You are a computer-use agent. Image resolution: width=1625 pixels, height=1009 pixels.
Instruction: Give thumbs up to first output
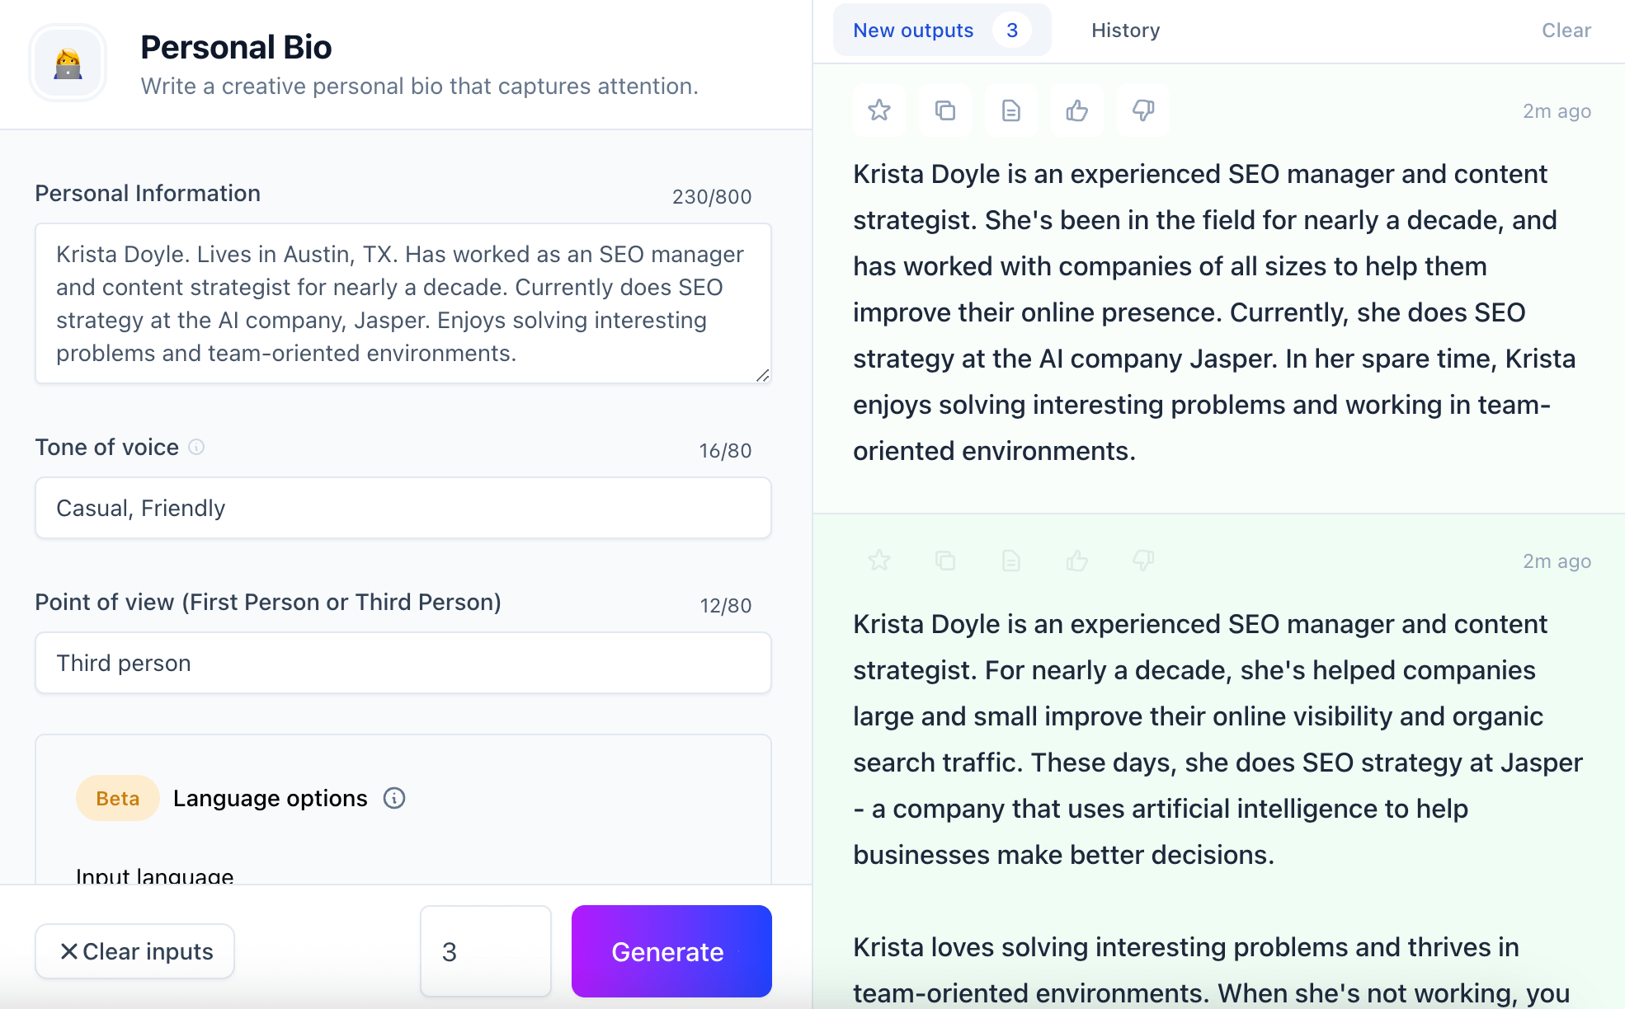click(1077, 110)
